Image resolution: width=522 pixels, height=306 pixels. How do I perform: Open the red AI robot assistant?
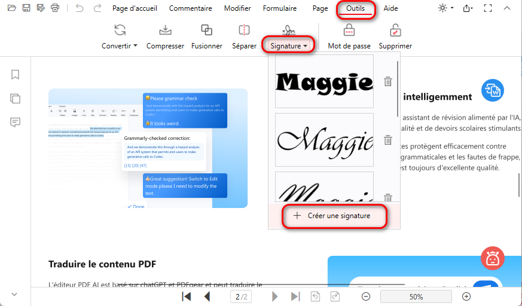pos(492,258)
